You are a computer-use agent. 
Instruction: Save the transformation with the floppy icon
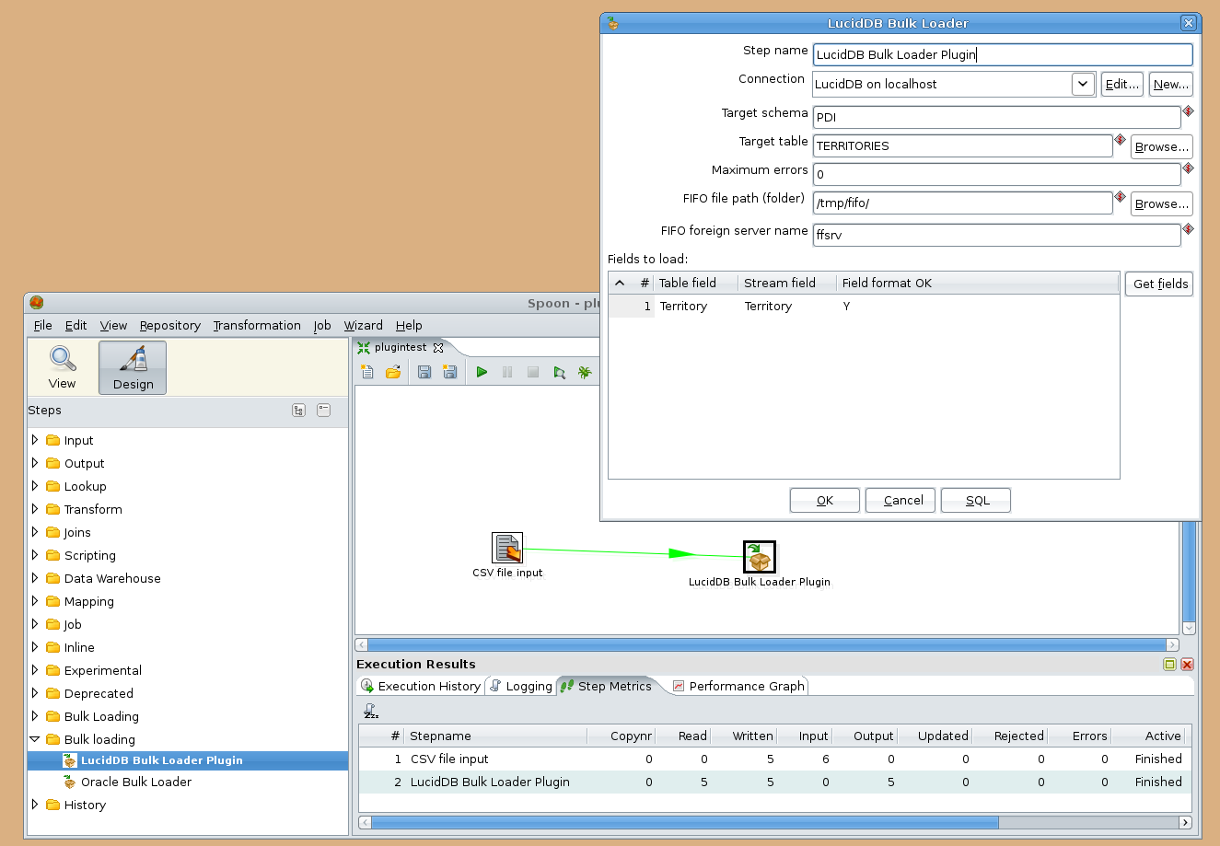[x=424, y=372]
